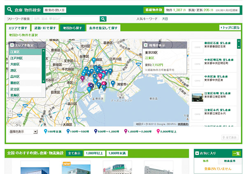Viewport: 247px width, 174px height.
Task: Collapse the 相場を表示 panel arrow
Action: click(146, 45)
